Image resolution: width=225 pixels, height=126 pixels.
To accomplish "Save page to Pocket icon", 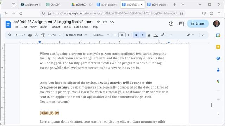I will (x=204, y=13).
